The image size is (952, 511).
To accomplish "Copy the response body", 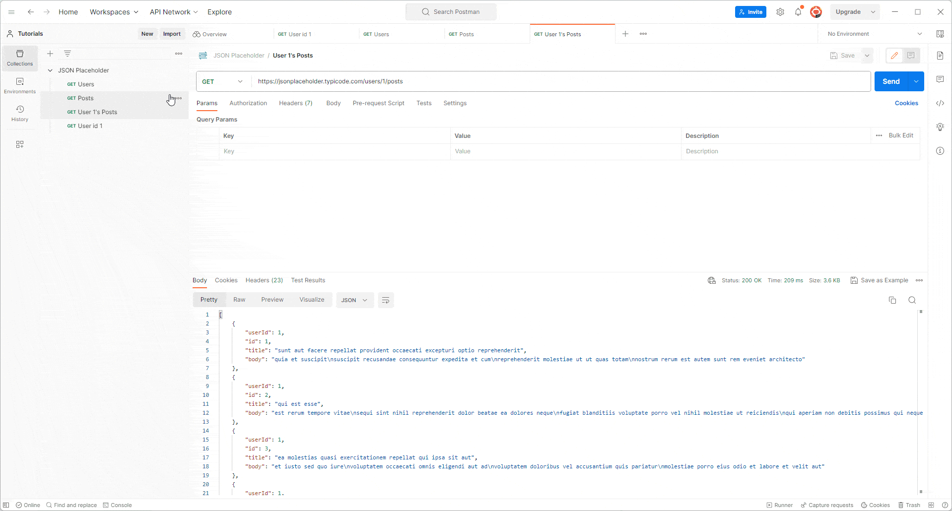I will click(892, 300).
